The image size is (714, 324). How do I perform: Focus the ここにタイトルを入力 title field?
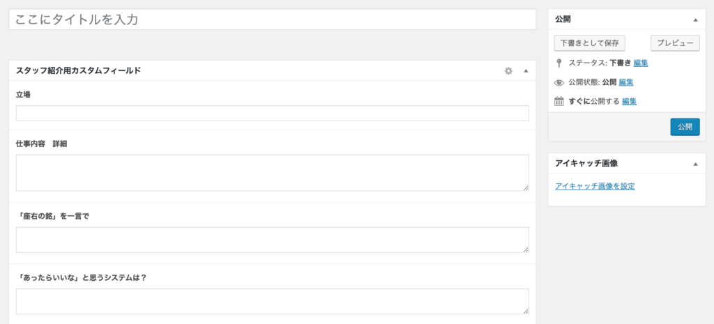click(273, 20)
